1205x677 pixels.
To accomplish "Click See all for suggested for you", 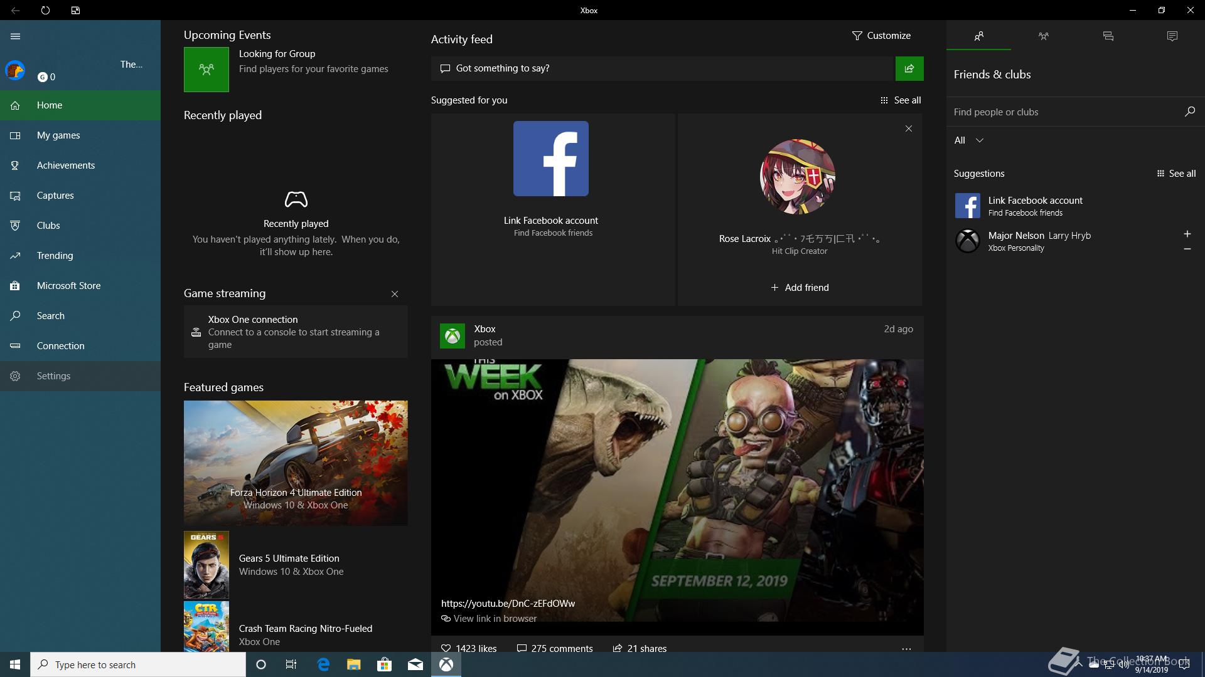I will coord(901,100).
